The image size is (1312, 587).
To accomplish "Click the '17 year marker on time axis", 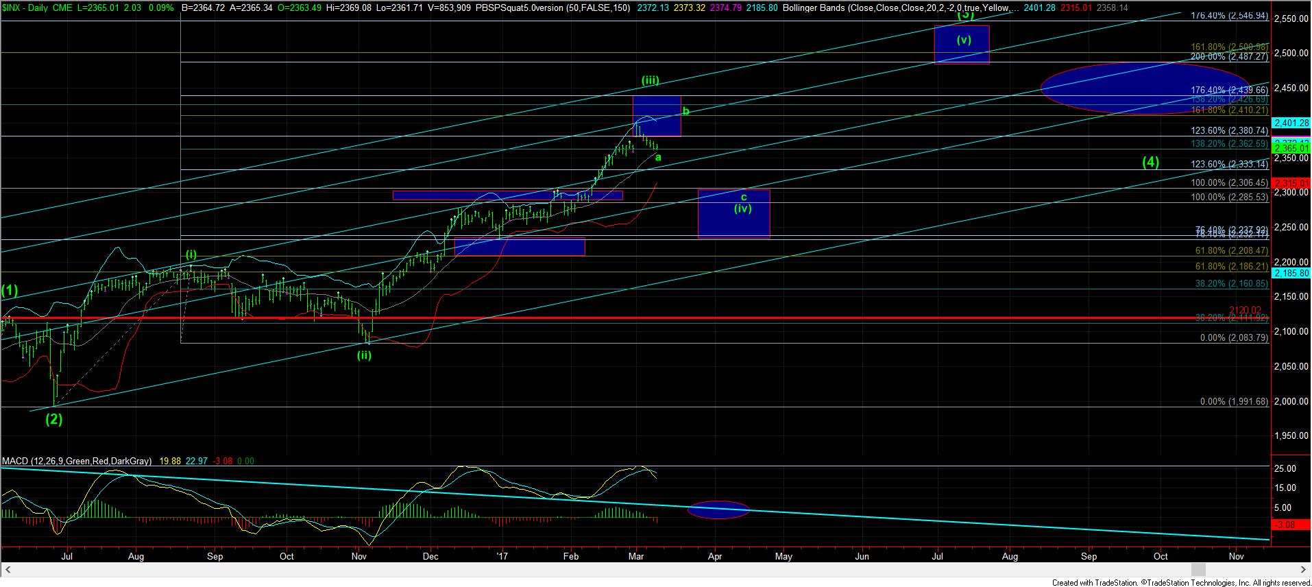I will 502,556.
